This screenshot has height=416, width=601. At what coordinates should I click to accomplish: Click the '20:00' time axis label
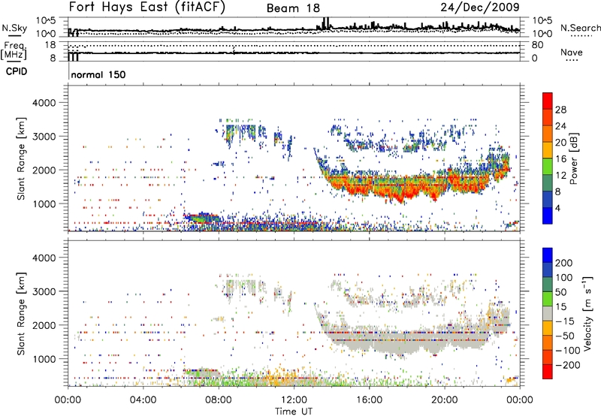coord(444,400)
